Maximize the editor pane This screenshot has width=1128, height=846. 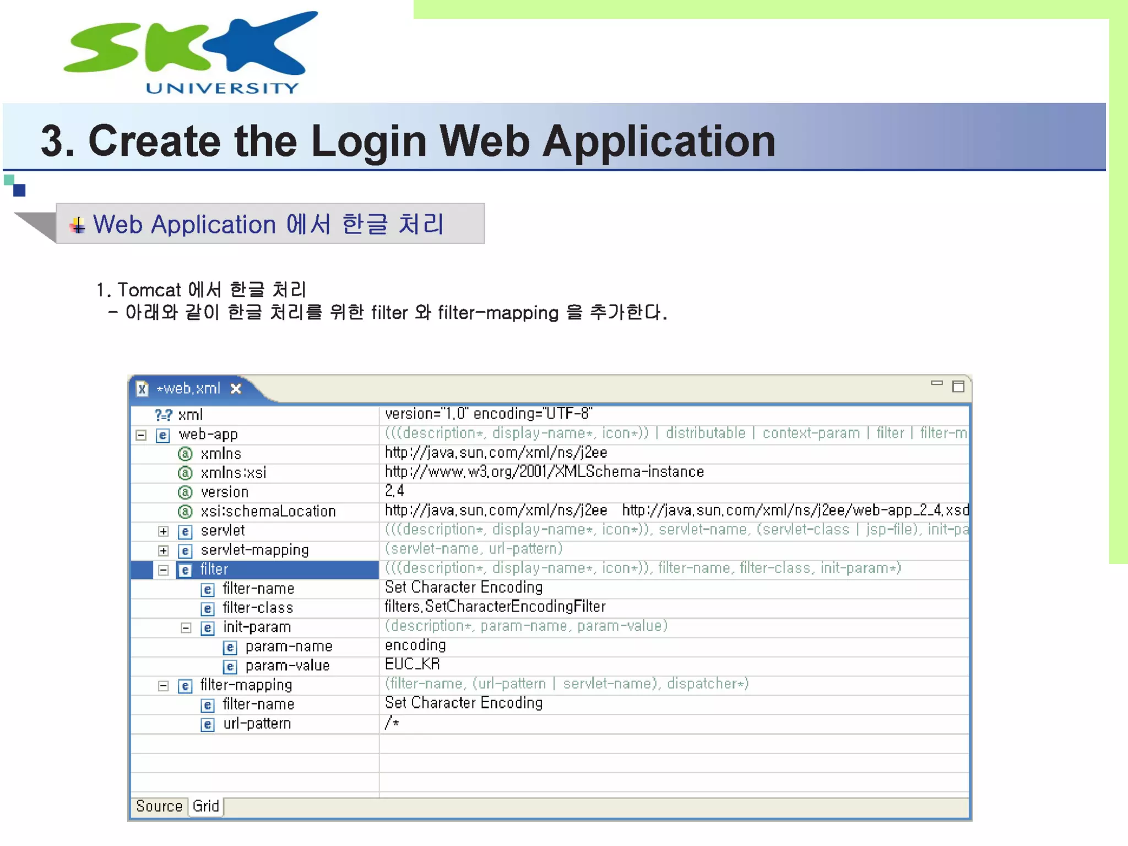(x=958, y=387)
